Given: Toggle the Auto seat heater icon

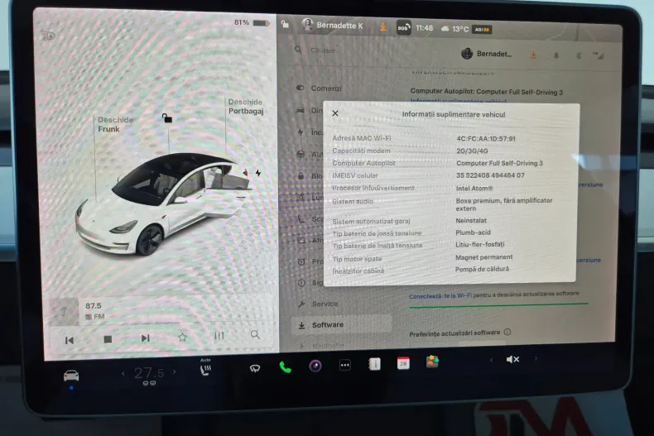Looking at the screenshot, I should [x=205, y=368].
